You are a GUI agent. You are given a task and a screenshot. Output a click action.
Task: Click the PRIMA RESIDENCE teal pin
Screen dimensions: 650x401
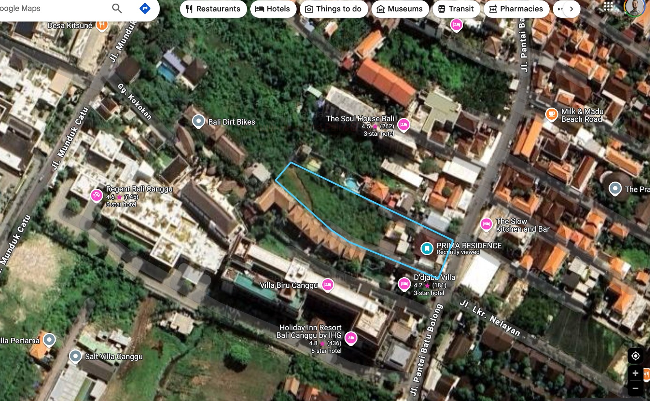427,248
